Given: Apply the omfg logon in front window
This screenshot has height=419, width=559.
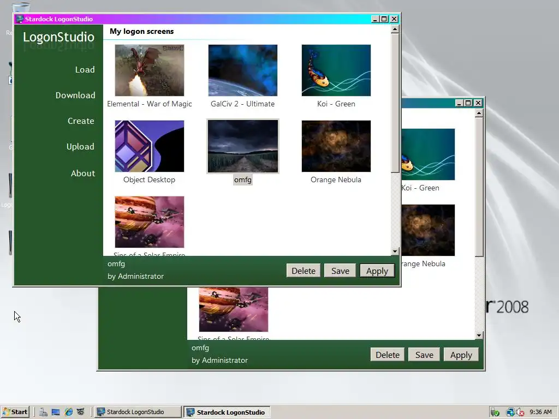Looking at the screenshot, I should pos(377,271).
